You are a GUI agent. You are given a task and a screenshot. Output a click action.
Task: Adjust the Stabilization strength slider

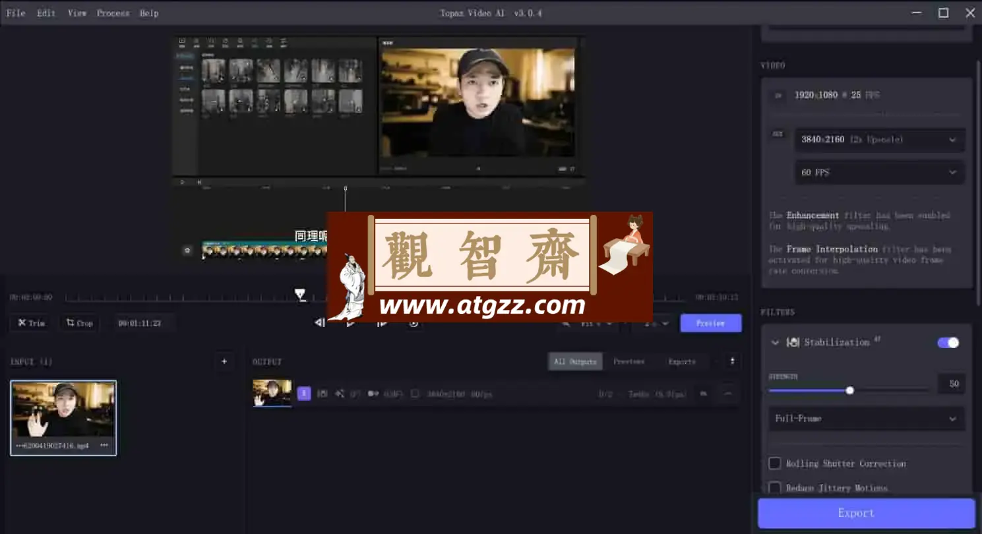point(849,390)
